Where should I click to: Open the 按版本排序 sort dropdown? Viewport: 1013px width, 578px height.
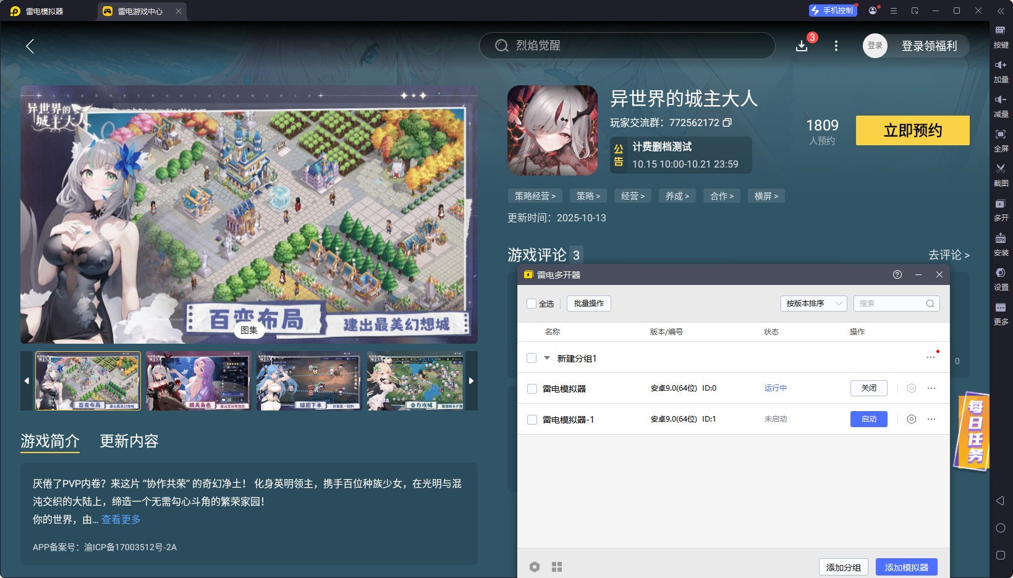click(x=813, y=304)
